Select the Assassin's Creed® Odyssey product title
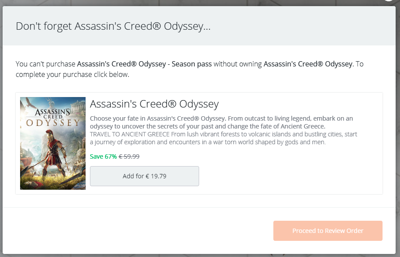Image resolution: width=400 pixels, height=257 pixels. click(154, 104)
